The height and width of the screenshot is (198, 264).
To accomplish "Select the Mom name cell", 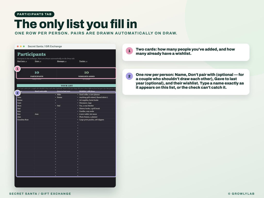I will (x=26, y=106).
